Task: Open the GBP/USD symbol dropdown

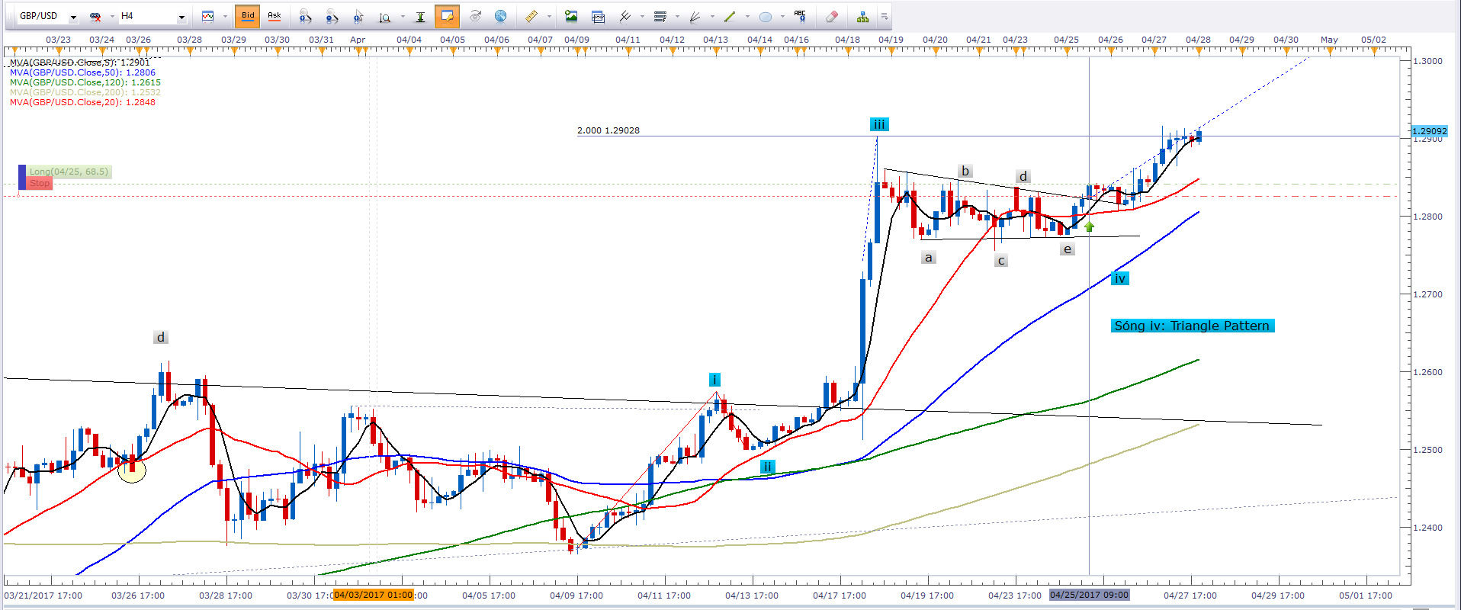Action: click(73, 17)
